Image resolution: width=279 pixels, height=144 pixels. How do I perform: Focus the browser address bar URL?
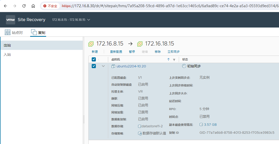(x=170, y=6)
